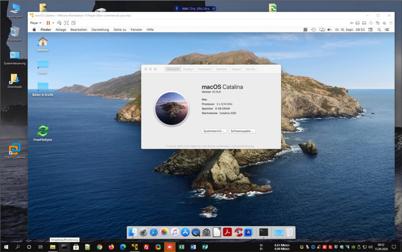
Task: Toggle VMware Unity mode icon
Action: click(x=73, y=23)
